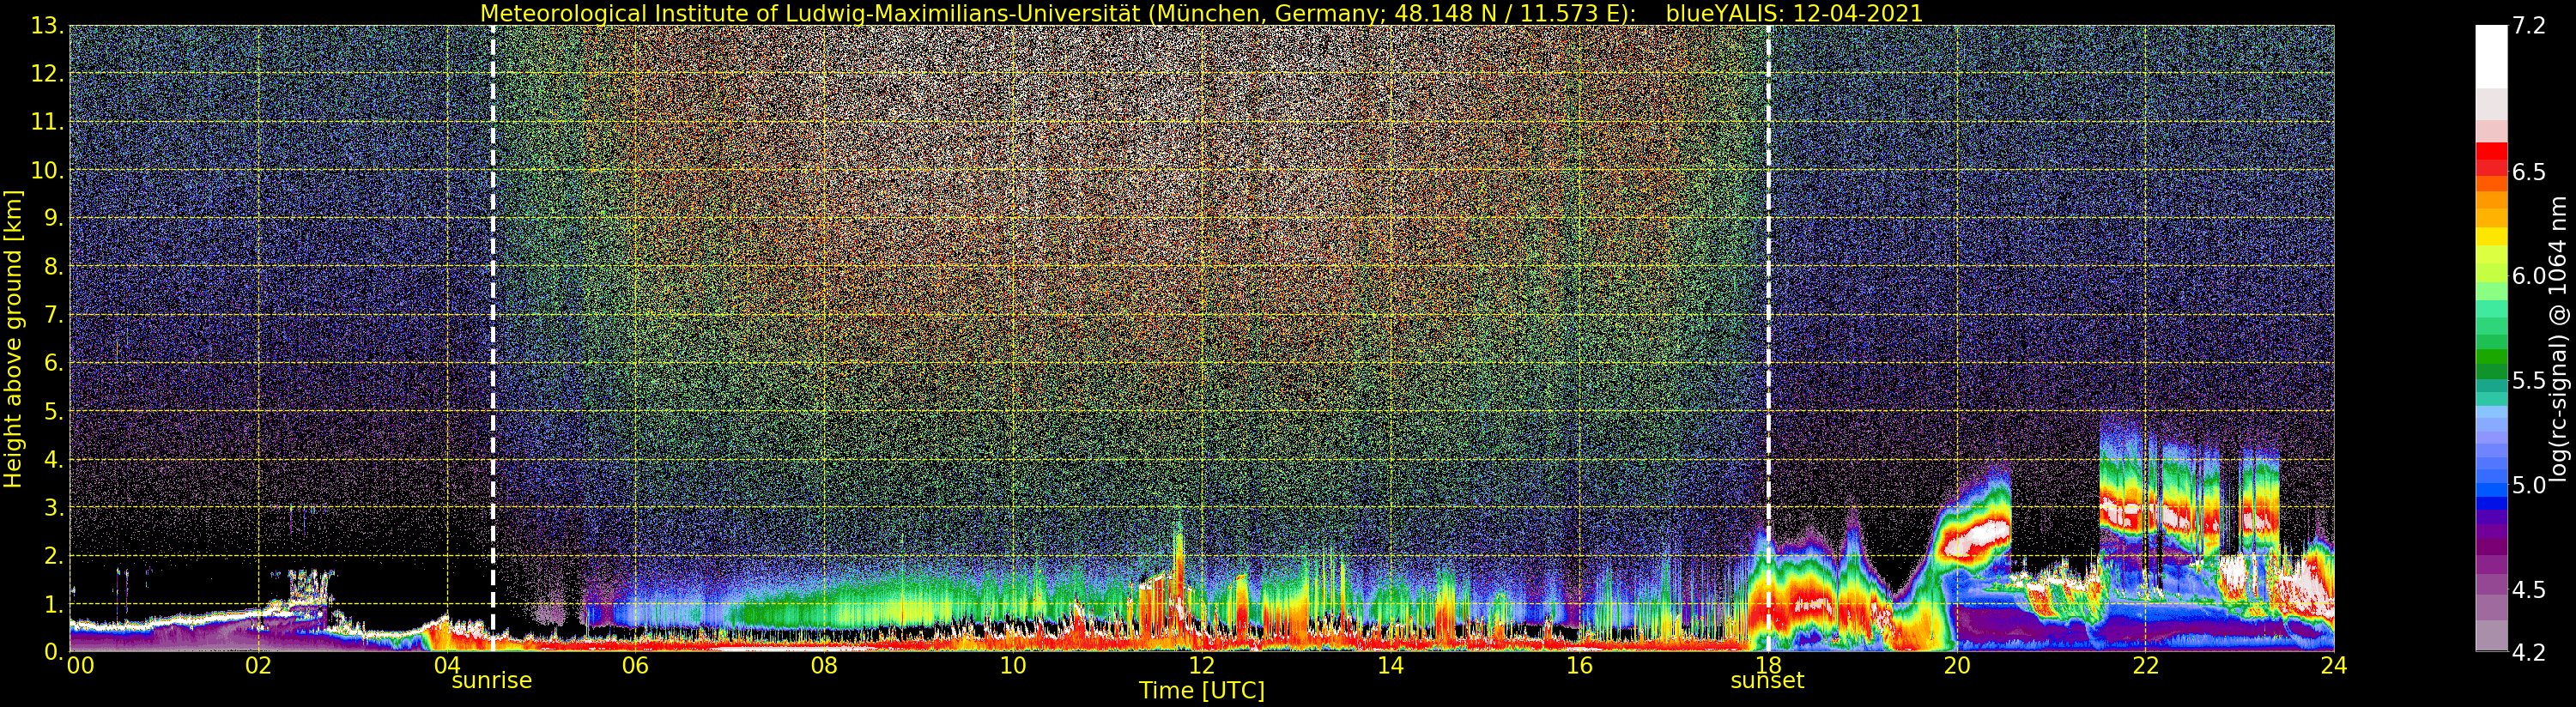The height and width of the screenshot is (707, 2576).
Task: Click the 13 tick on the height axis
Action: tap(46, 26)
